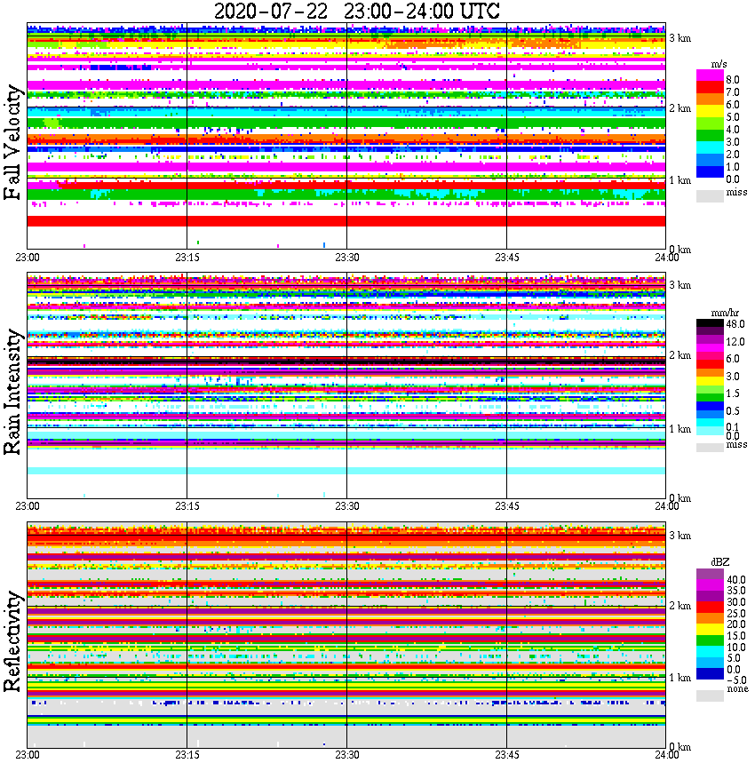Click the "23:15" time label under the Fall Velocity panel

tap(187, 258)
